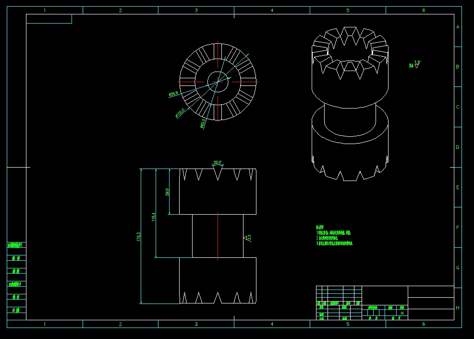The height and width of the screenshot is (339, 474).
Task: Select the red vertical centerline in front view
Action: coord(218,236)
